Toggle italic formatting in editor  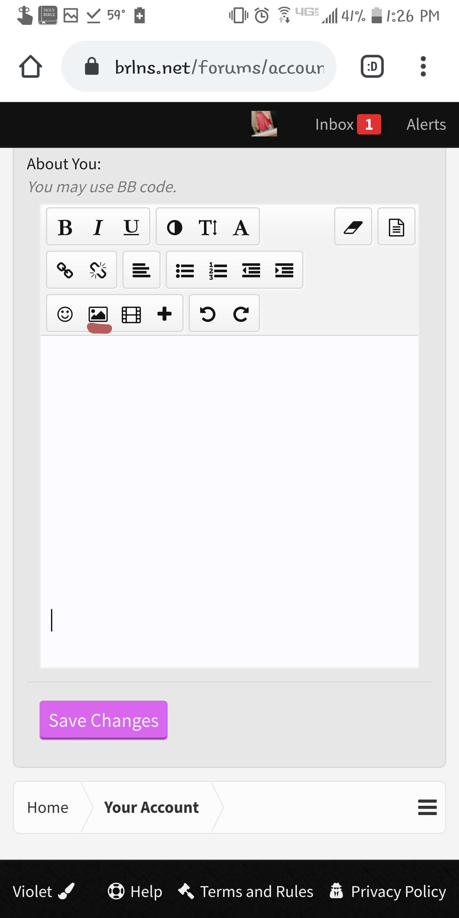click(98, 227)
